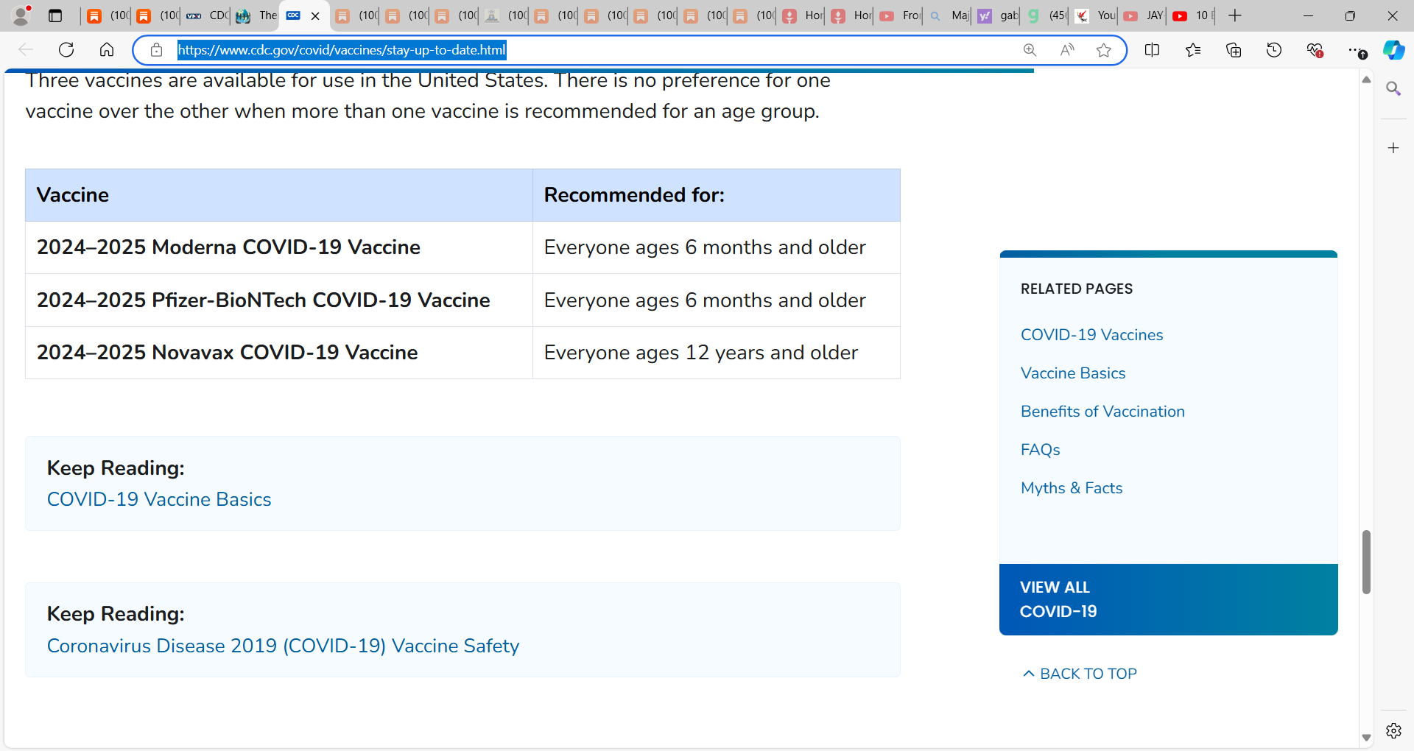This screenshot has width=1414, height=751.
Task: Open Myths & Facts link
Action: pyautogui.click(x=1072, y=488)
